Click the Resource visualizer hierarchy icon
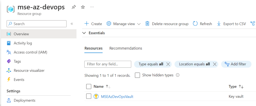 [9, 70]
